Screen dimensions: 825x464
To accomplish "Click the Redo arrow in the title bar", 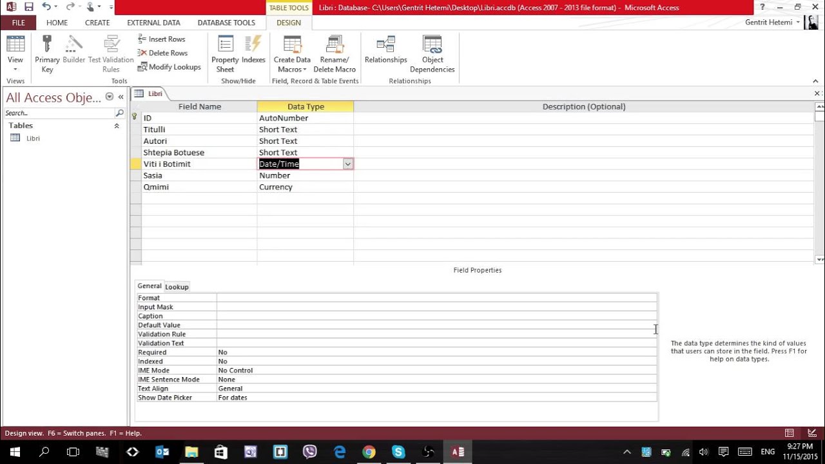I will 70,7.
